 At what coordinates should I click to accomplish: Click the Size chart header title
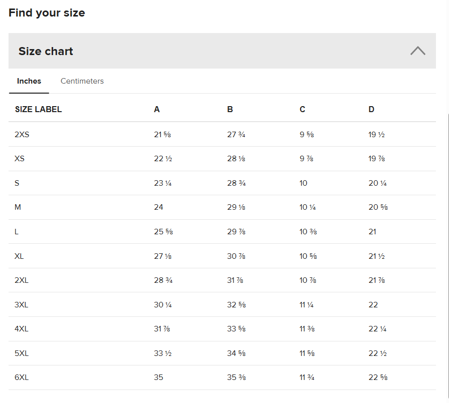(46, 51)
